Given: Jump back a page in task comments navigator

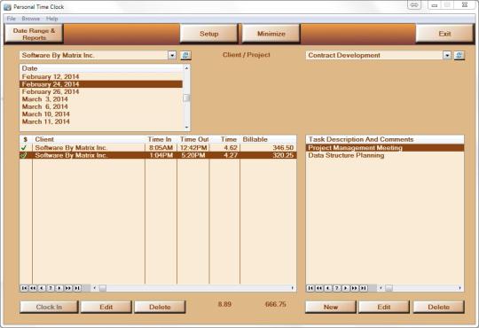Looking at the screenshot, I should pyautogui.click(x=319, y=288).
